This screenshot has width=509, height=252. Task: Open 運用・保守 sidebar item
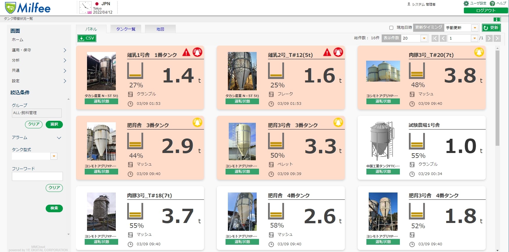[x=21, y=50]
